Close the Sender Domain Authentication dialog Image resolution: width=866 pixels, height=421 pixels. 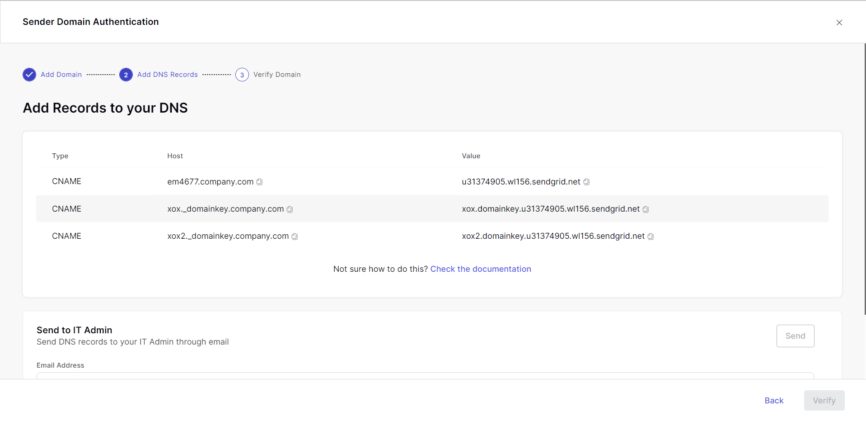(839, 23)
